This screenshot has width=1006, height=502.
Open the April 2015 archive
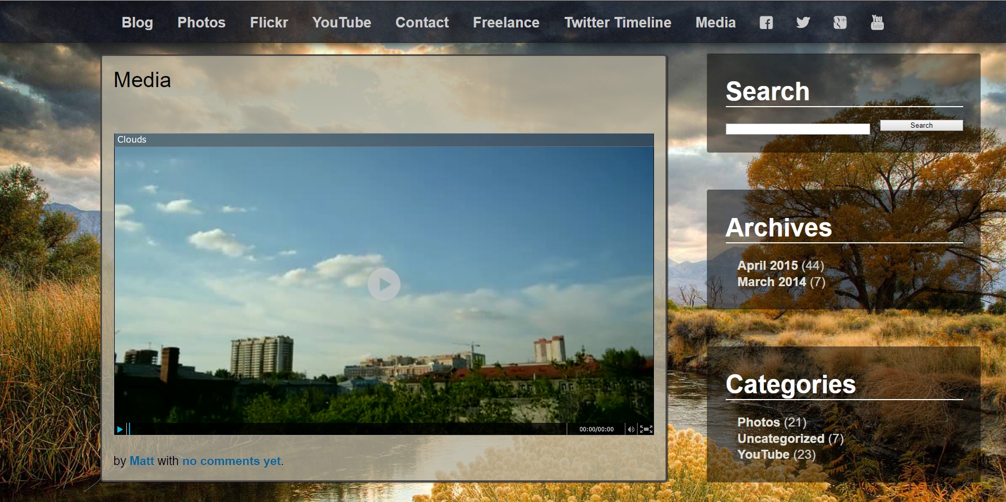coord(768,266)
